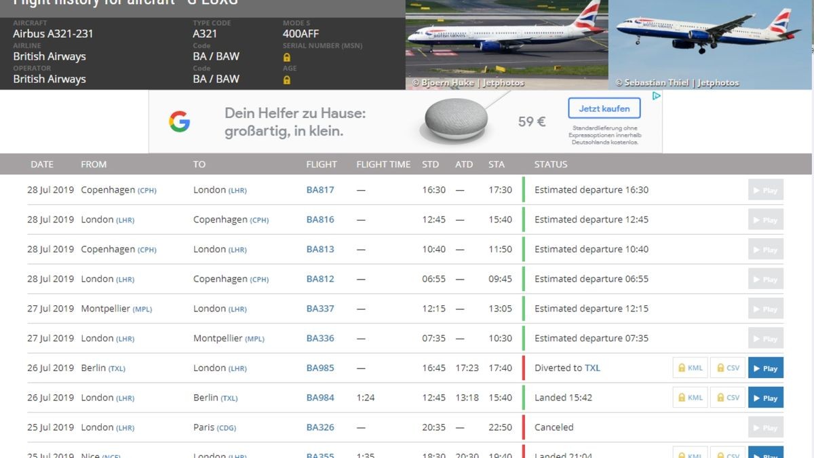
Task: Click the red status bar next to Canceled BA326
Action: [523, 427]
